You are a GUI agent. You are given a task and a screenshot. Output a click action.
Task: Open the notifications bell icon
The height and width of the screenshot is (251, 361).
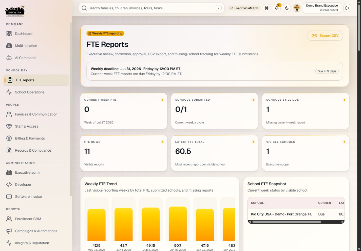click(277, 8)
